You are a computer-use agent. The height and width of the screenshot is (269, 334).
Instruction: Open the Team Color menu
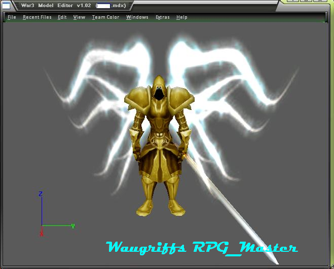click(x=105, y=17)
